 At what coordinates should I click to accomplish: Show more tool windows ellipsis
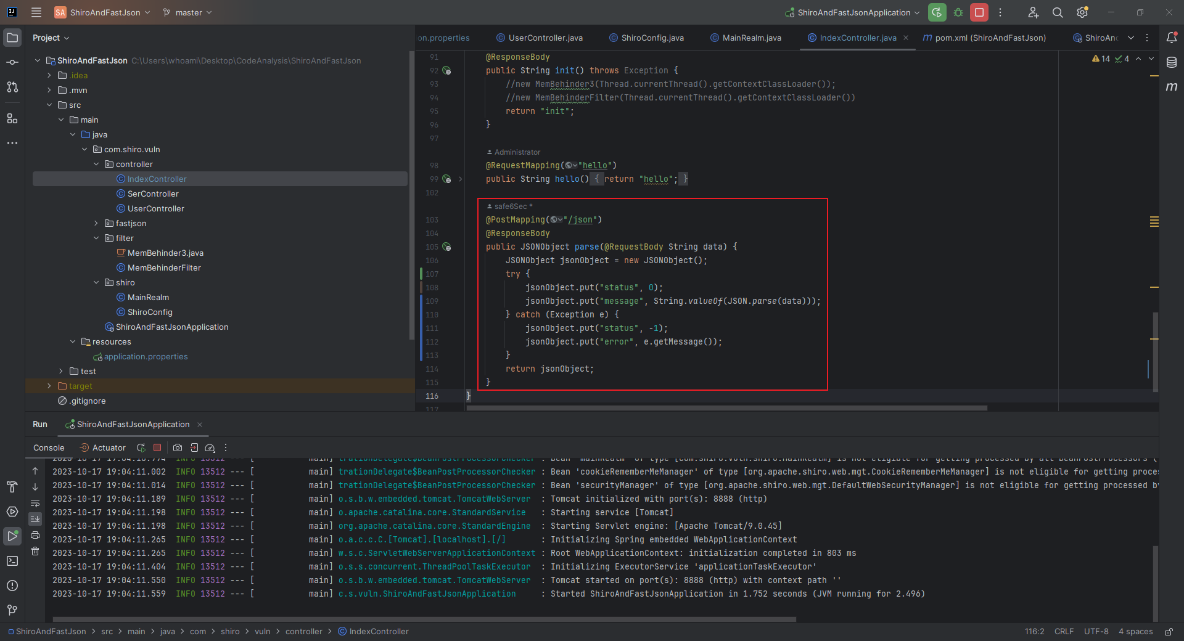pos(12,143)
